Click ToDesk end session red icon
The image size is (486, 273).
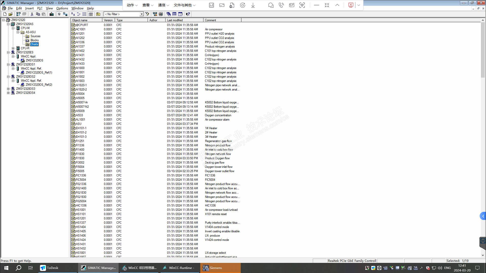351,5
